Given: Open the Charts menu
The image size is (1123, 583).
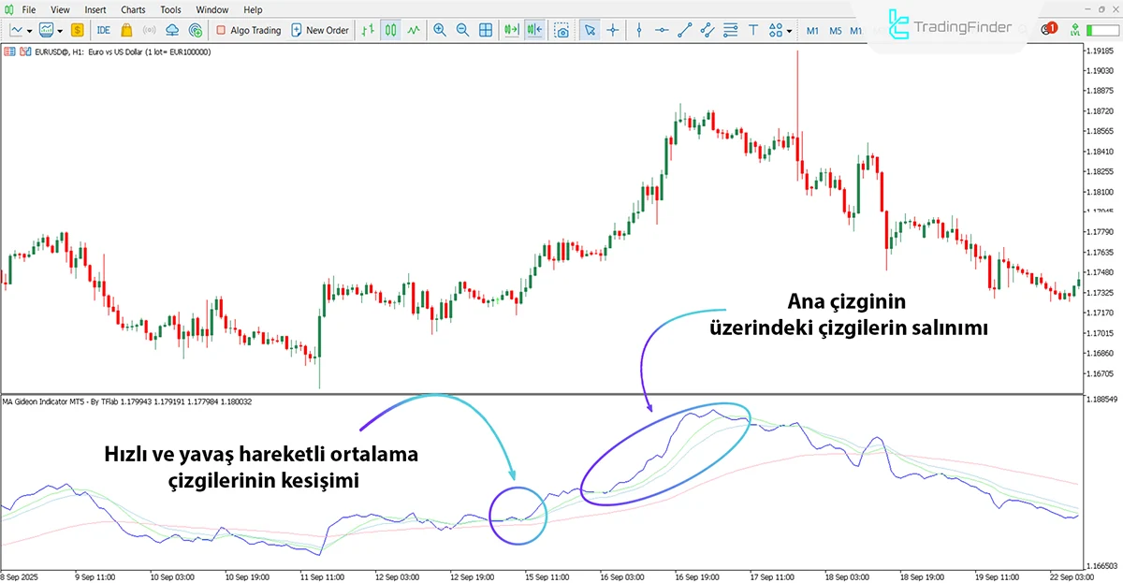Looking at the screenshot, I should tap(132, 9).
